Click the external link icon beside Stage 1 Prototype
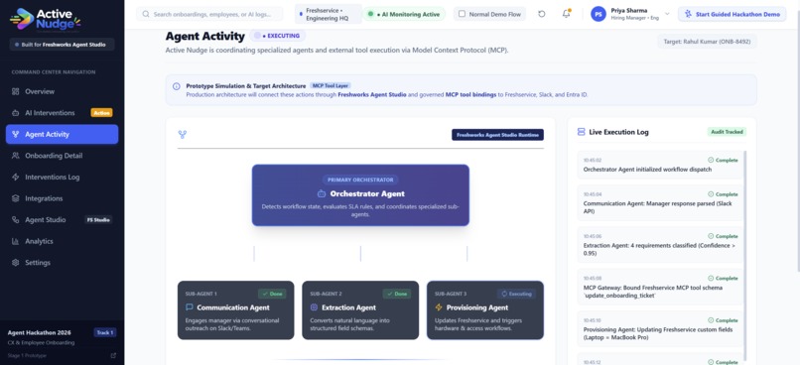The width and height of the screenshot is (800, 365). 113,355
